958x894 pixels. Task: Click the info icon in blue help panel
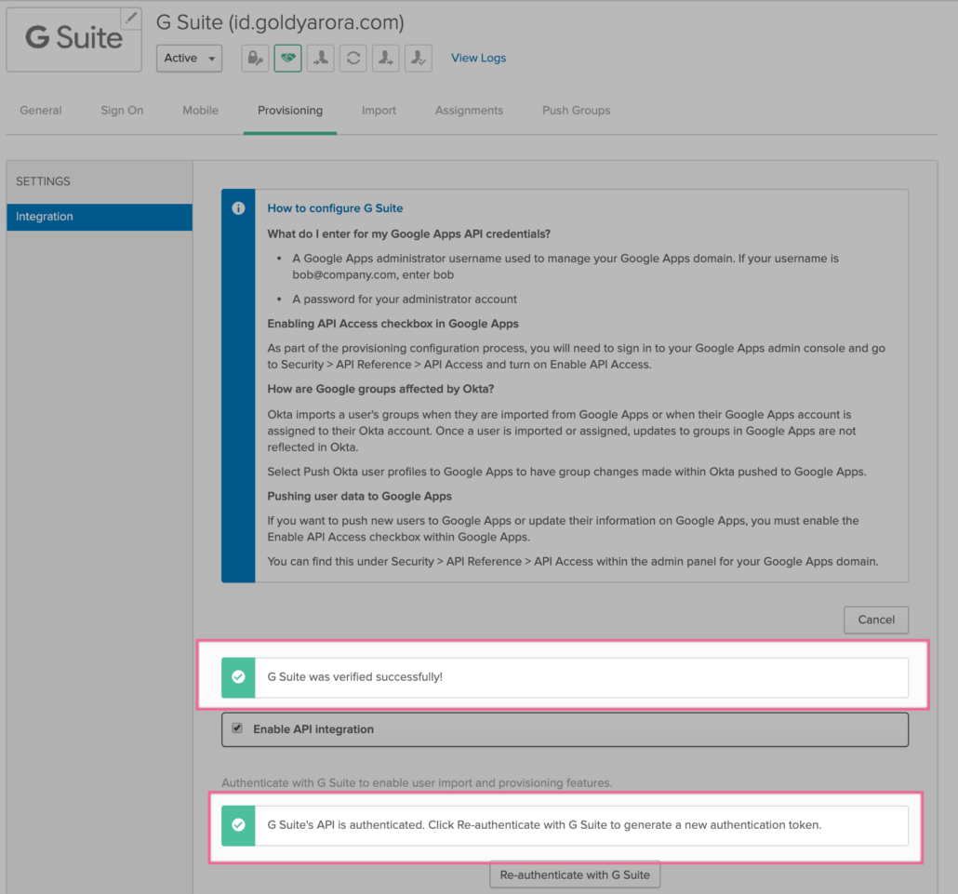pos(238,208)
